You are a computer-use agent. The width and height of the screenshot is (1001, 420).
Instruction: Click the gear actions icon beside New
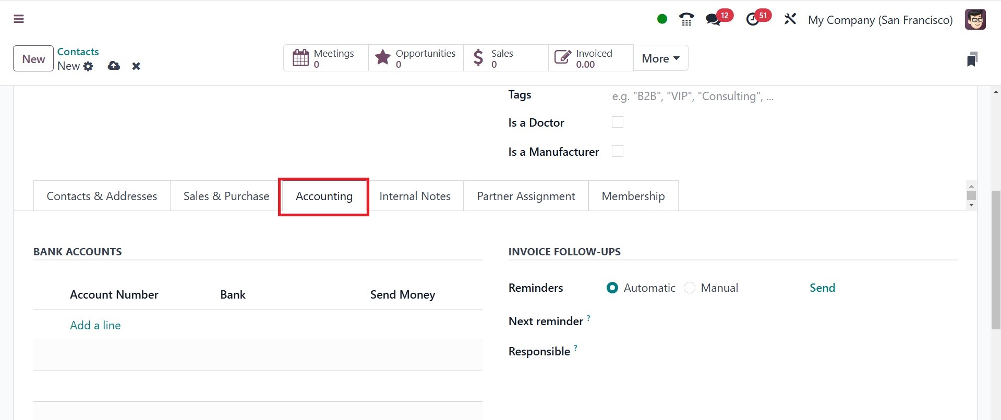tap(88, 66)
